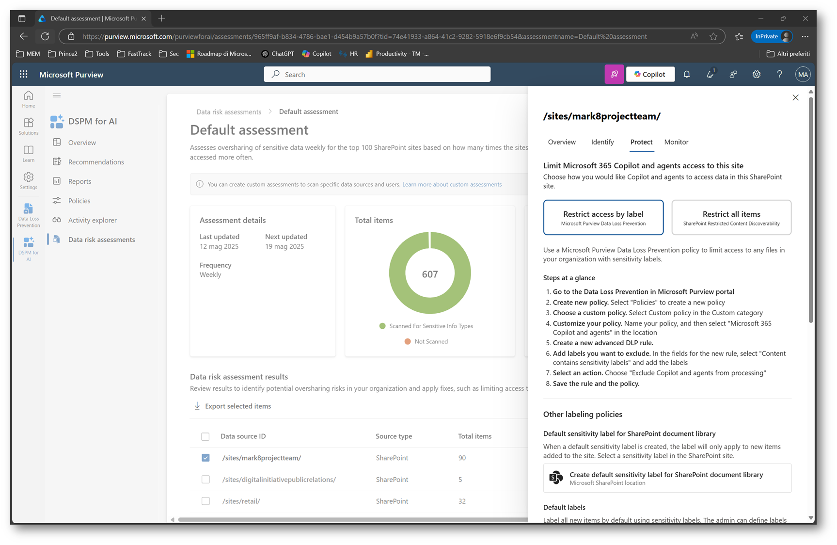Open Altri preferiti bookmarks folder
The width and height of the screenshot is (837, 545).
pos(788,54)
